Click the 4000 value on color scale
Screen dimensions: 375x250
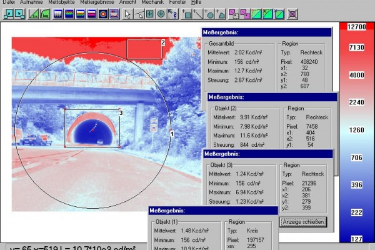tap(357, 75)
